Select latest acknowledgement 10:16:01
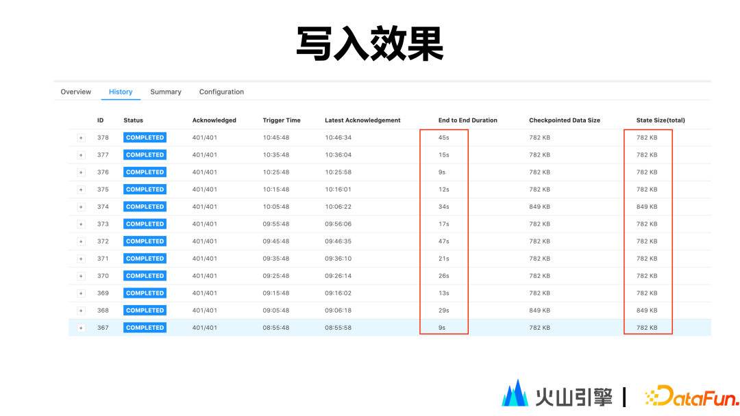 (338, 190)
